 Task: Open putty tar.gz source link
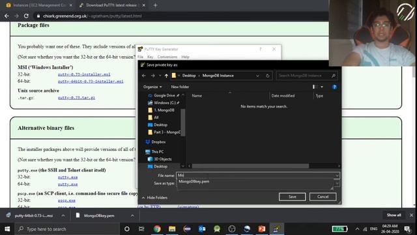tap(76, 98)
